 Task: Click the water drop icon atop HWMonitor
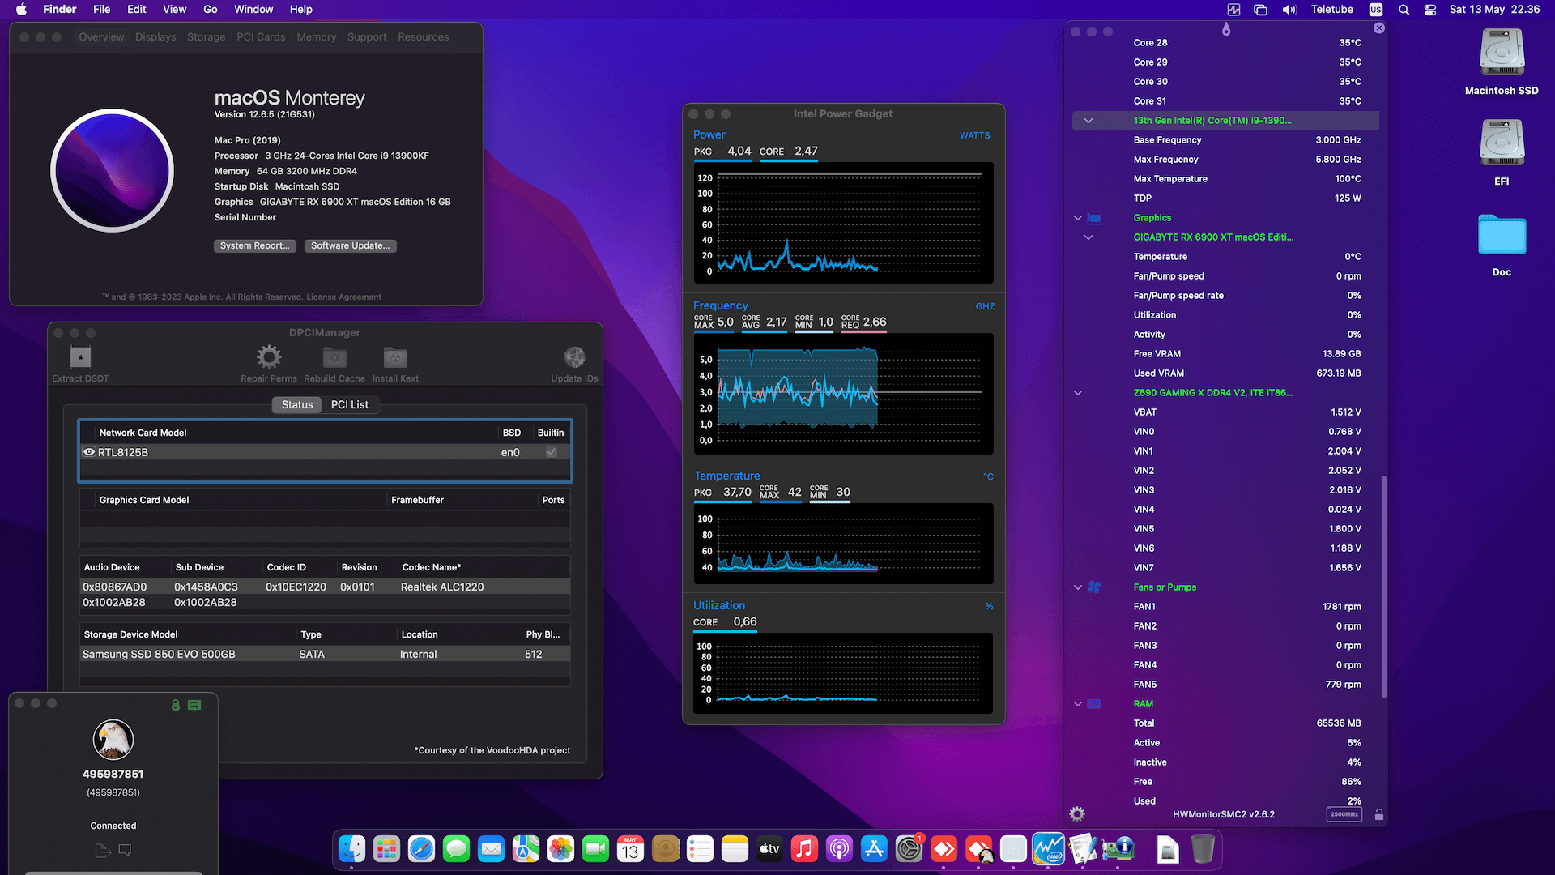(x=1226, y=29)
